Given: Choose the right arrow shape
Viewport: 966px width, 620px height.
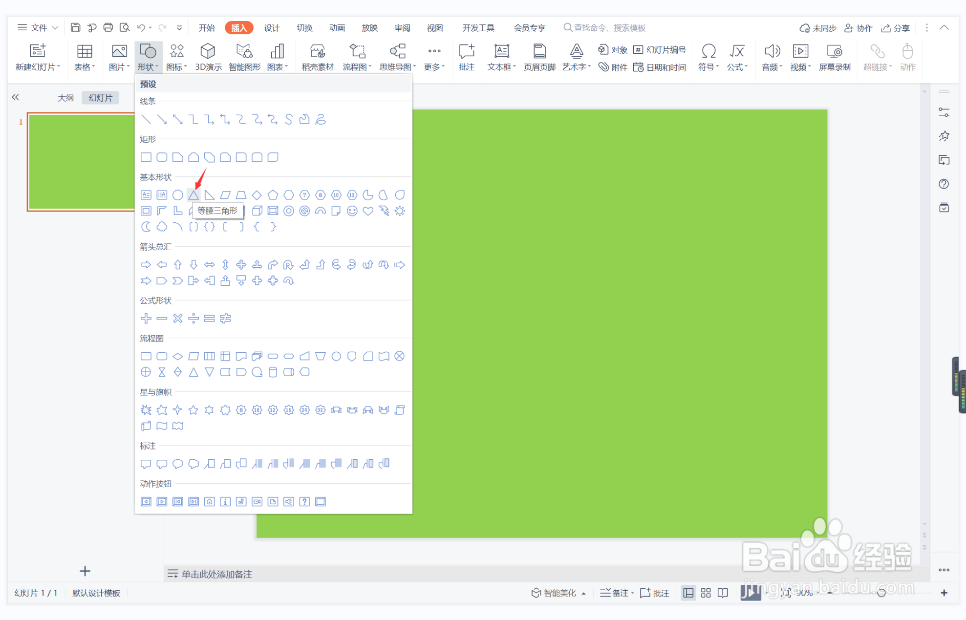Looking at the screenshot, I should pos(146,265).
